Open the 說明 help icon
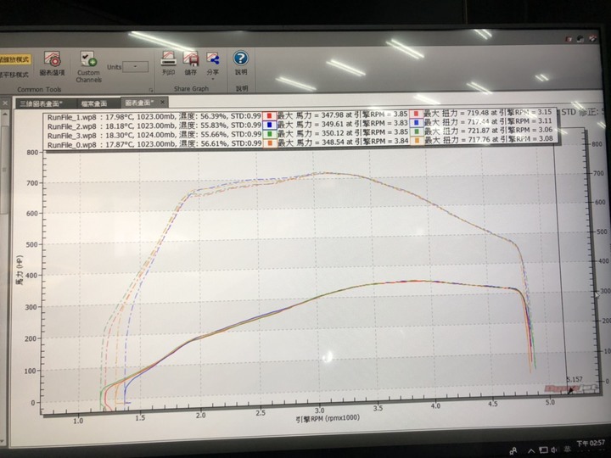 (241, 62)
